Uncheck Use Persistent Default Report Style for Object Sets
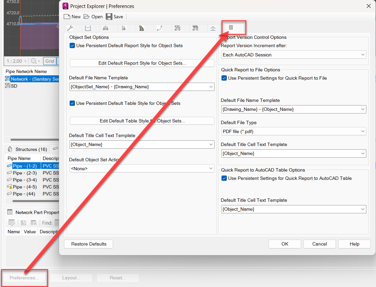Image resolution: width=376 pixels, height=287 pixels. click(x=72, y=45)
